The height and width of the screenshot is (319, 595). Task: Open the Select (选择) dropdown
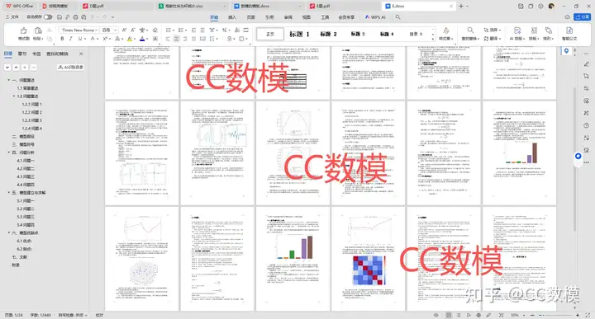pos(493,30)
